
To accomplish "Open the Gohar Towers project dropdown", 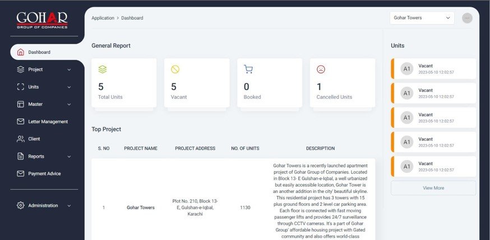I will [x=422, y=18].
